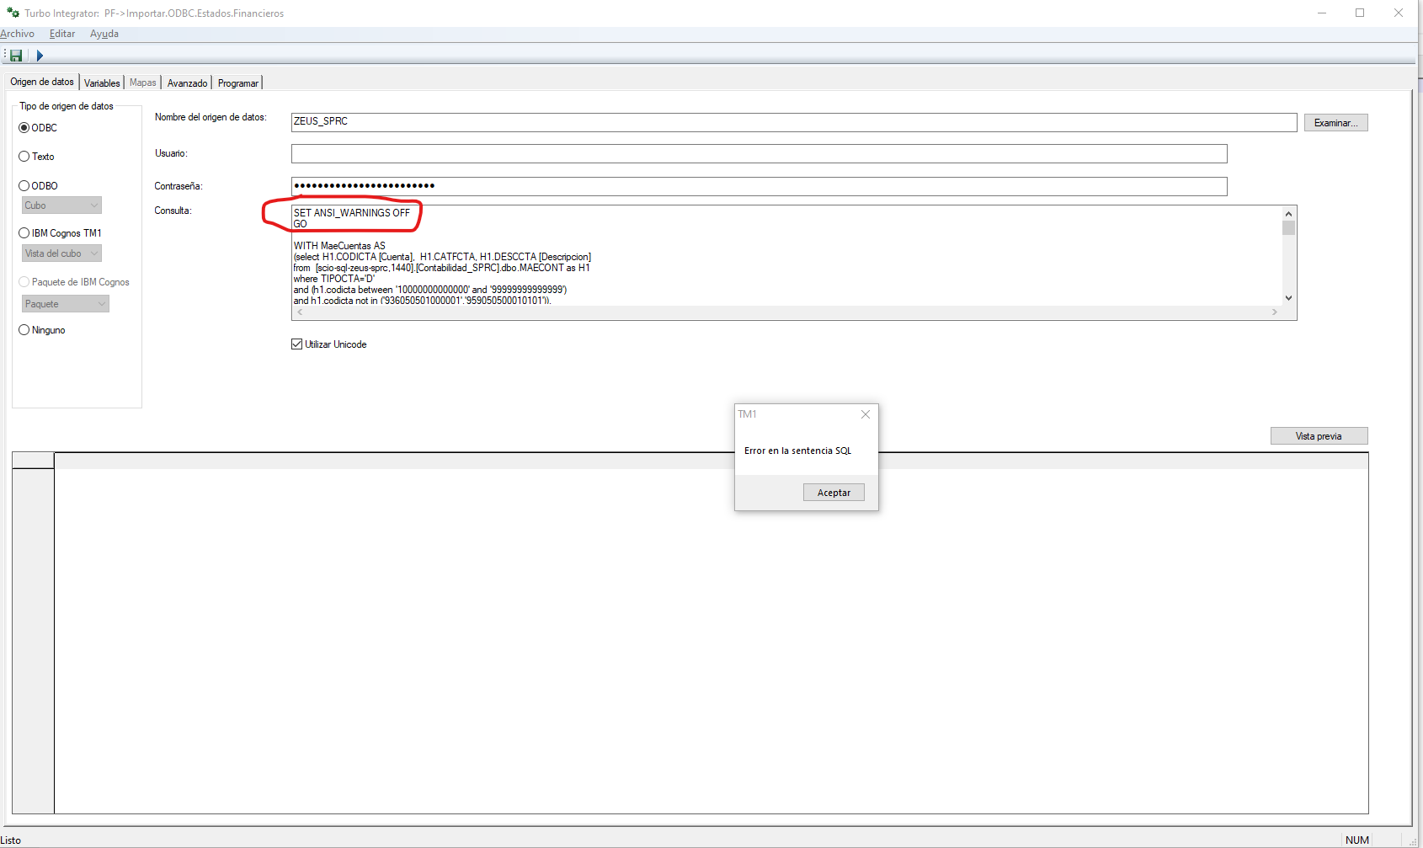Screen dimensions: 1423x848
Task: Click the WITH MaeCuentas AS query line
Action: pos(339,246)
